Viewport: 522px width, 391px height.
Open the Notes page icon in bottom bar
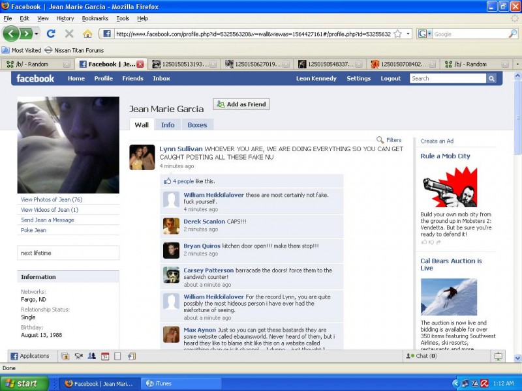point(117,356)
